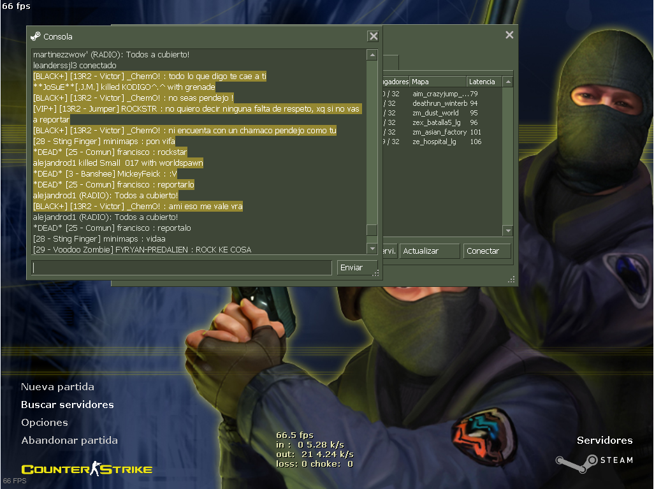Select the zm_asian_factory server row

point(442,132)
